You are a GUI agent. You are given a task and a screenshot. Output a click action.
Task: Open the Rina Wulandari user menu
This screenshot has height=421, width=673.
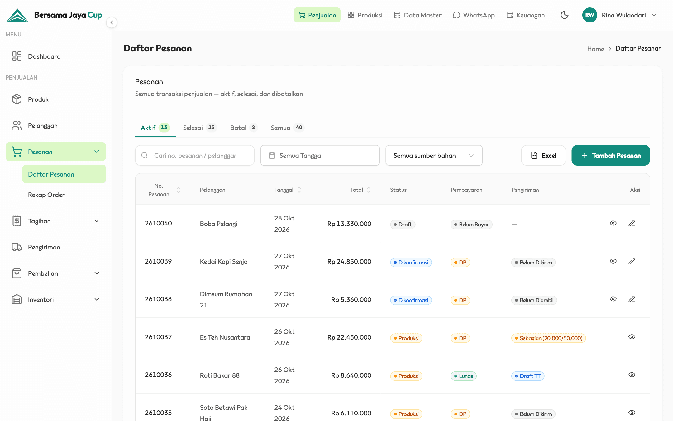[619, 15]
